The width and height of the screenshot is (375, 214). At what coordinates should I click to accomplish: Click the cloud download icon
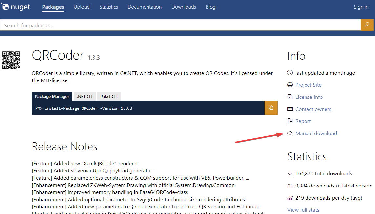click(x=290, y=134)
